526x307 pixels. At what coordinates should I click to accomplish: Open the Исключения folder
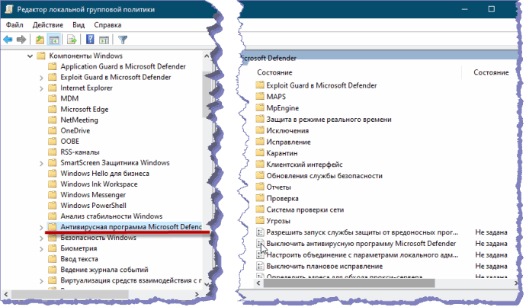click(x=287, y=131)
